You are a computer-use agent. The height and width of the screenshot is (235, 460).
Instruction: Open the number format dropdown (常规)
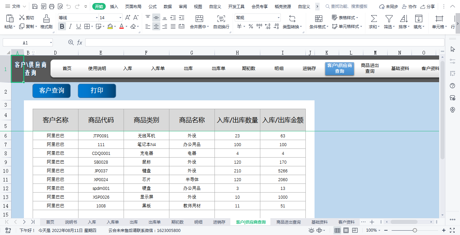point(278,18)
